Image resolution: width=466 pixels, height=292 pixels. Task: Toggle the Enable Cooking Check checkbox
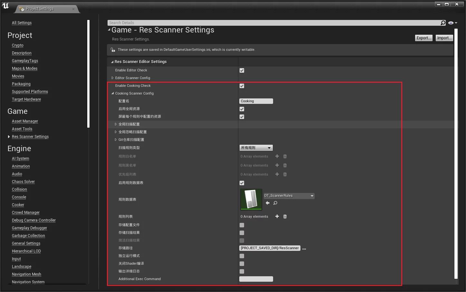coord(242,86)
